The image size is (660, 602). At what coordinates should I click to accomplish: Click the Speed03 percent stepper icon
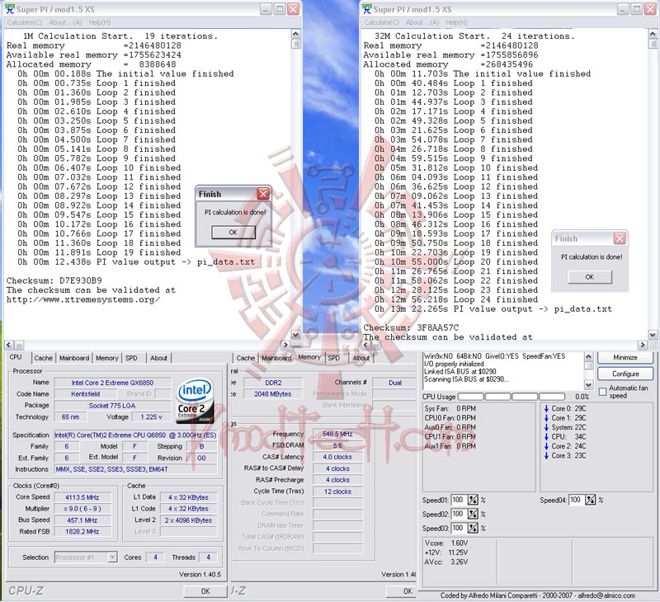[473, 528]
